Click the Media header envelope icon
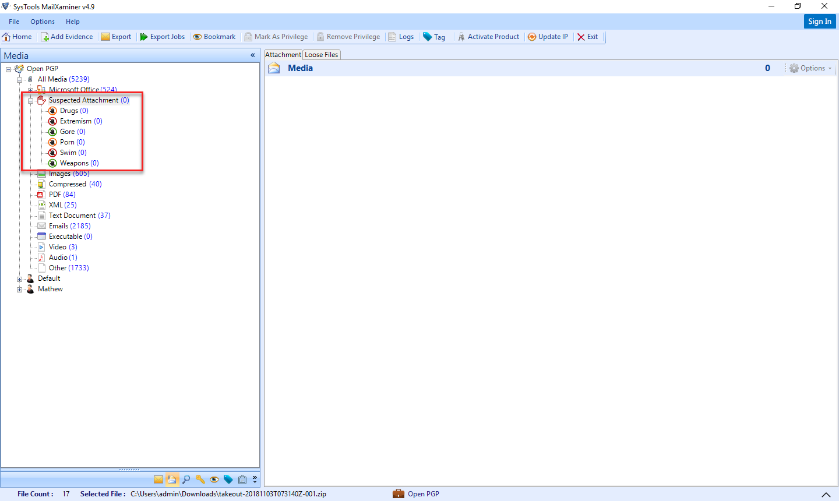 click(x=274, y=68)
